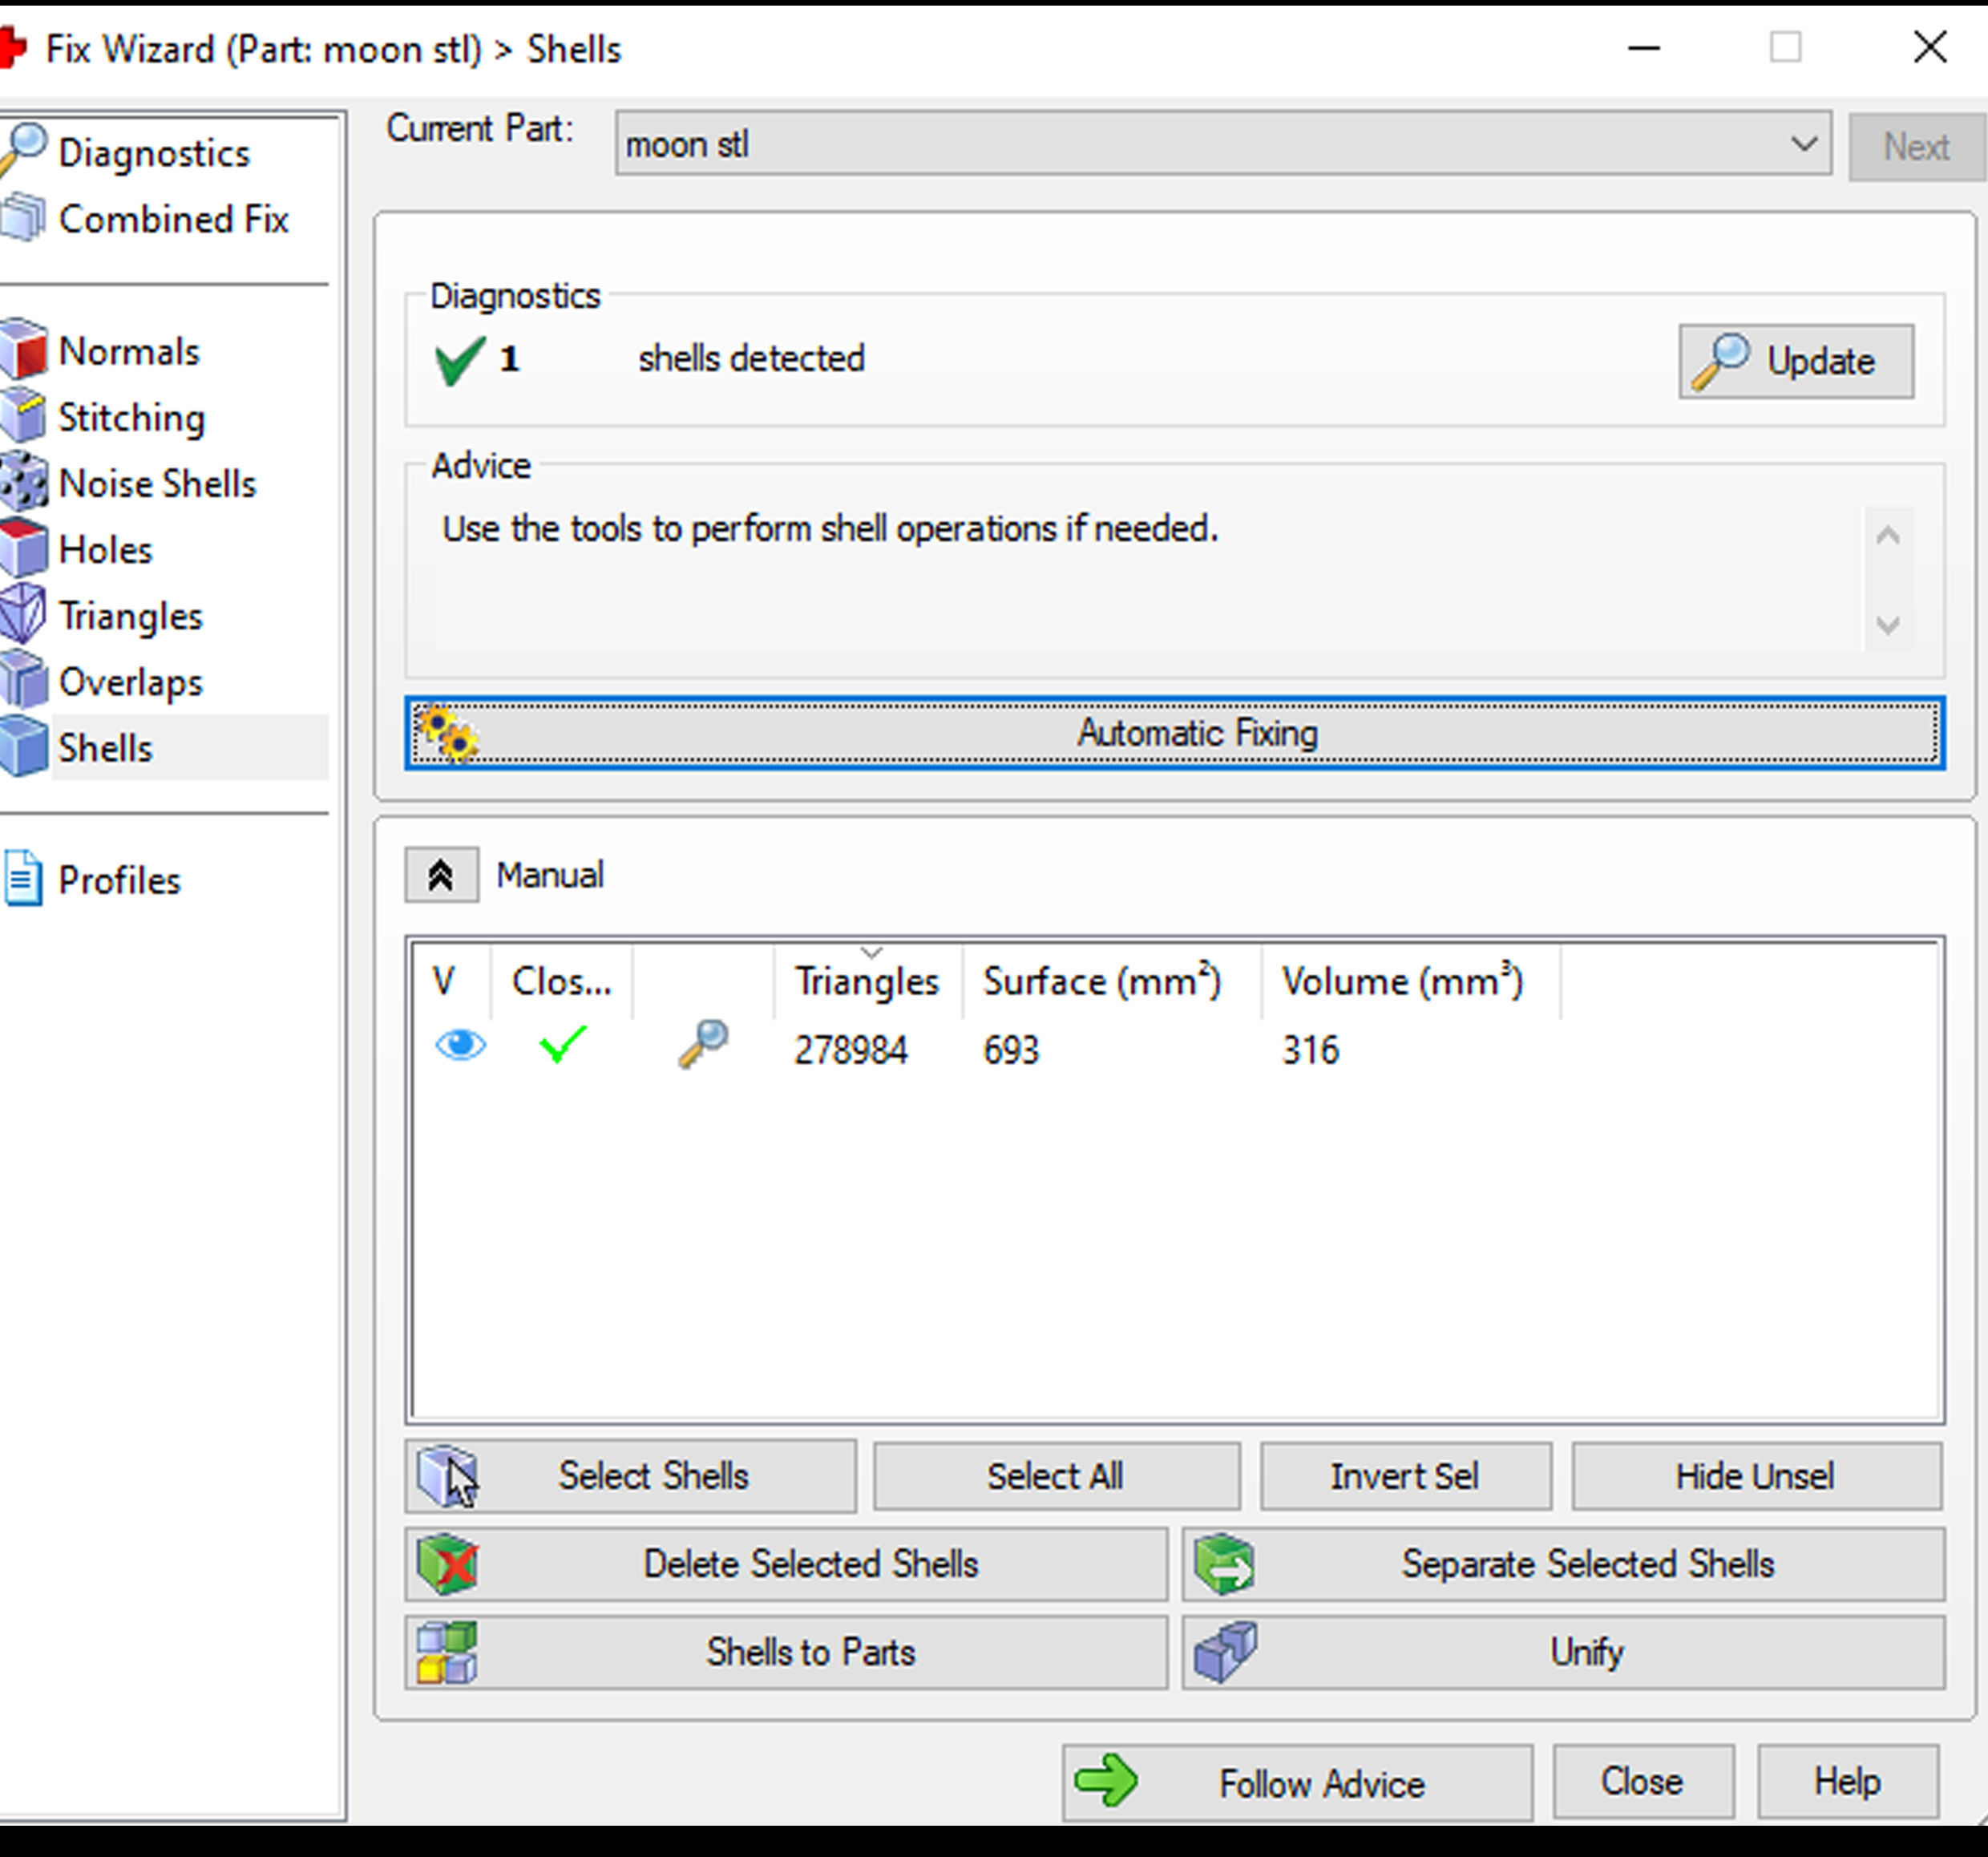Select the Shells sidebar item

tap(105, 748)
